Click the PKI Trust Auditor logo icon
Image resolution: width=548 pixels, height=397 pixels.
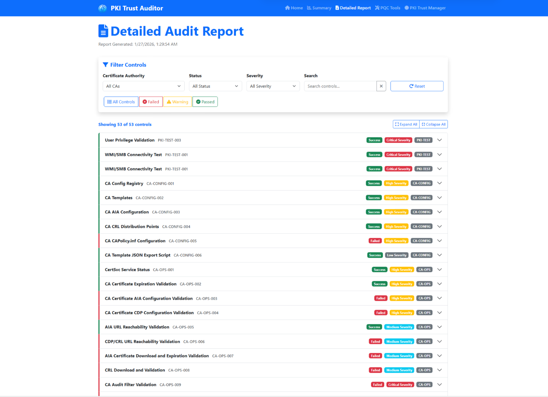click(102, 8)
